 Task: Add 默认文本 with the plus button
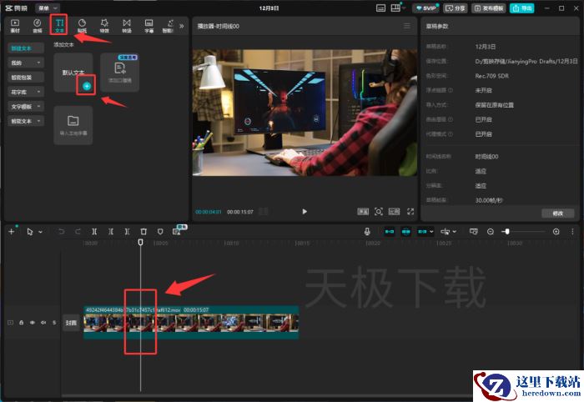coord(87,86)
